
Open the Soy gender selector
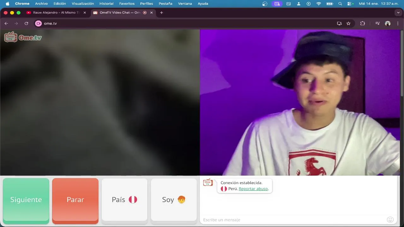click(174, 200)
